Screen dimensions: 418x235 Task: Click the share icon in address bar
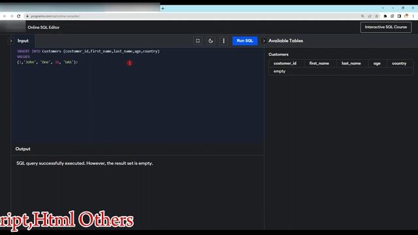(x=370, y=16)
